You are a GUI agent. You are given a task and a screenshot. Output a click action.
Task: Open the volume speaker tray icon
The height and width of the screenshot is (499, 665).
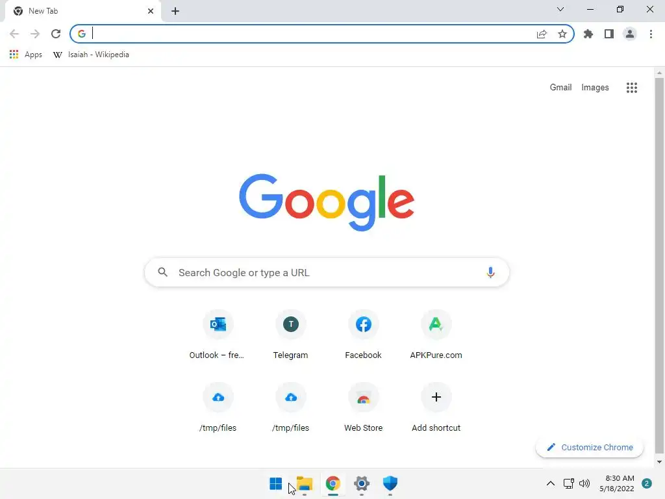click(584, 483)
